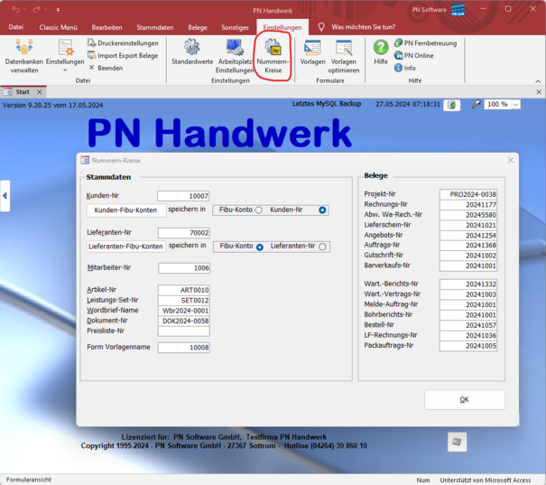Click Kunden-Fibu-Konten button

[125, 210]
